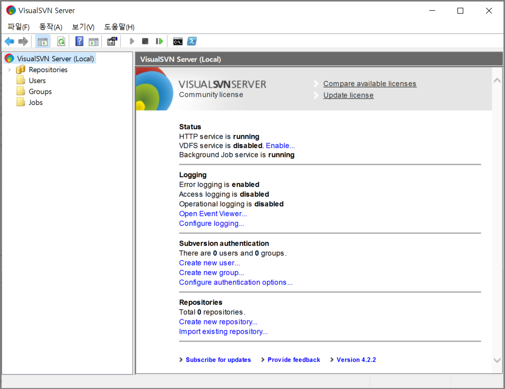Click Import existing repository... link
This screenshot has width=505, height=389.
[x=223, y=332]
